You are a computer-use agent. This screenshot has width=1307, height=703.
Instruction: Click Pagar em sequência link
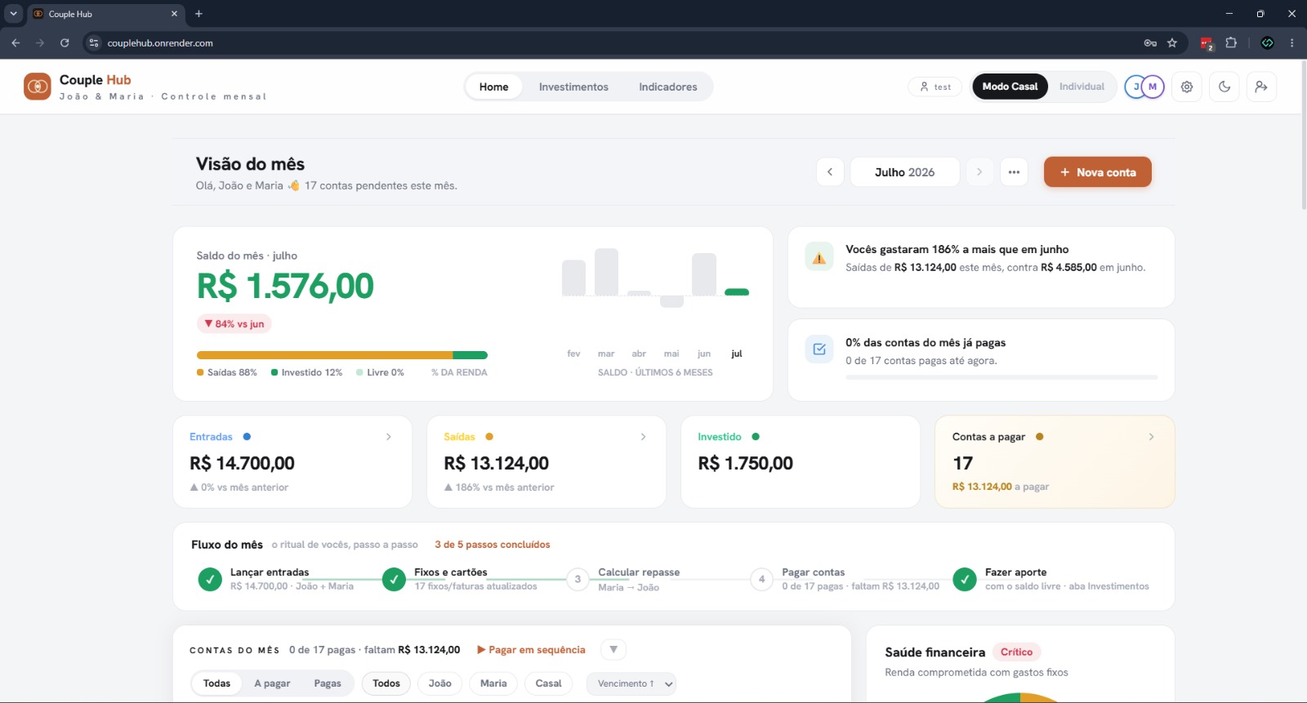(x=531, y=650)
